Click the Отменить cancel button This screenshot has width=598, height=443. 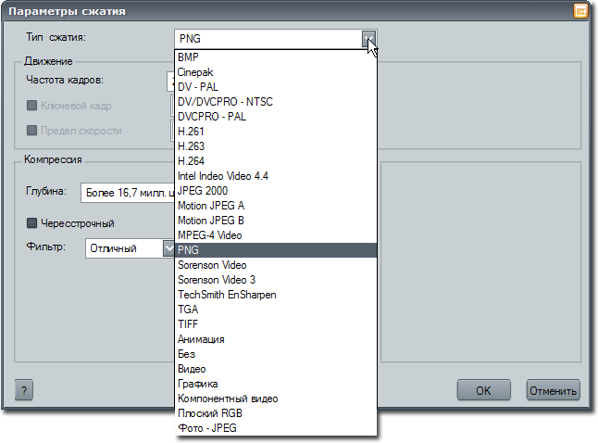point(553,390)
